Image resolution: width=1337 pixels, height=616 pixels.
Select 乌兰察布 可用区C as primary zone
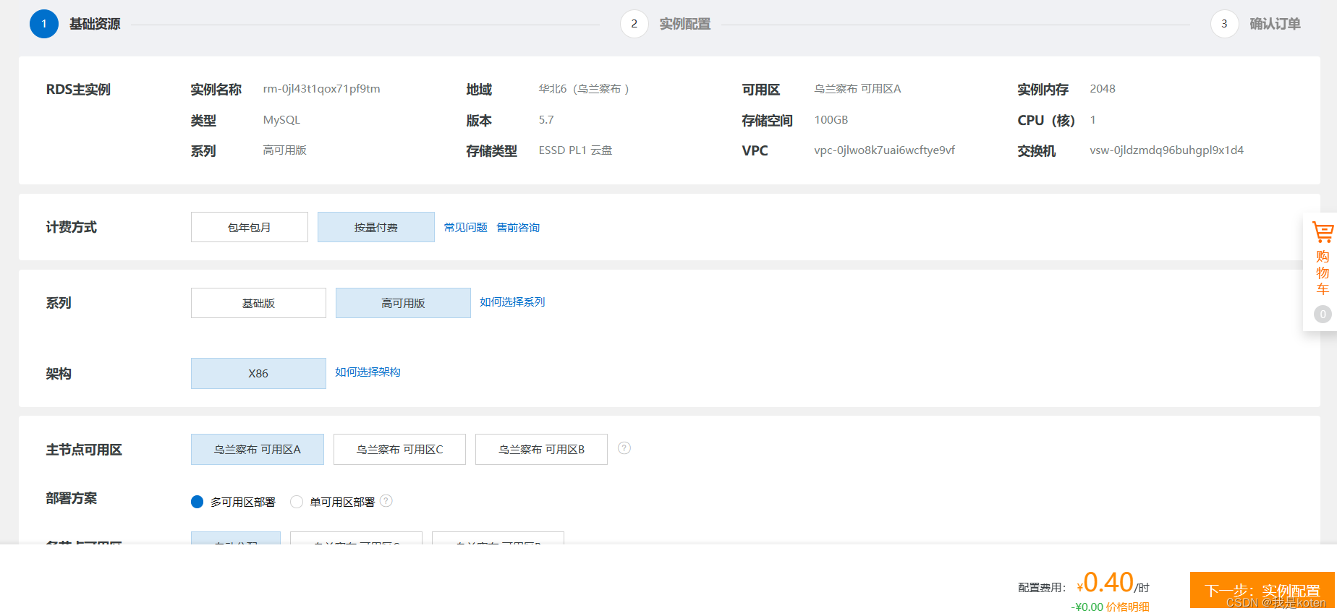point(399,449)
